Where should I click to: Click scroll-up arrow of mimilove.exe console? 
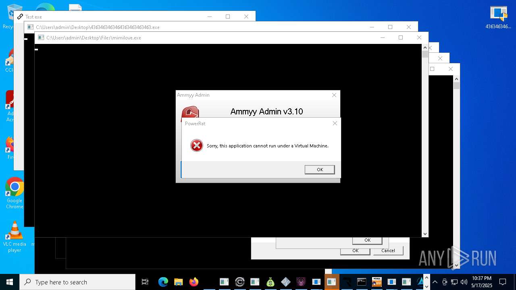(425, 48)
